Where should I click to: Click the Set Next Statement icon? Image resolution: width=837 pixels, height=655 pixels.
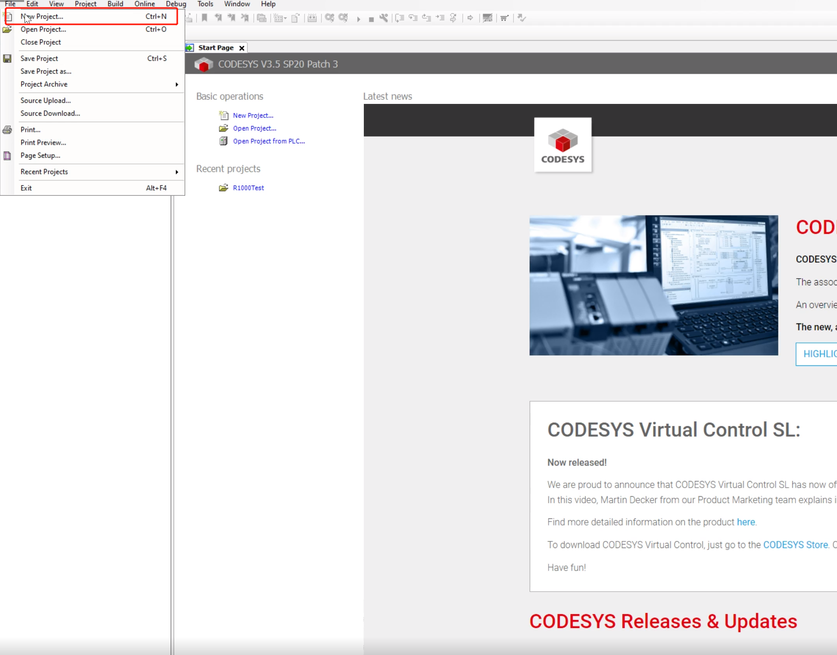tap(453, 18)
